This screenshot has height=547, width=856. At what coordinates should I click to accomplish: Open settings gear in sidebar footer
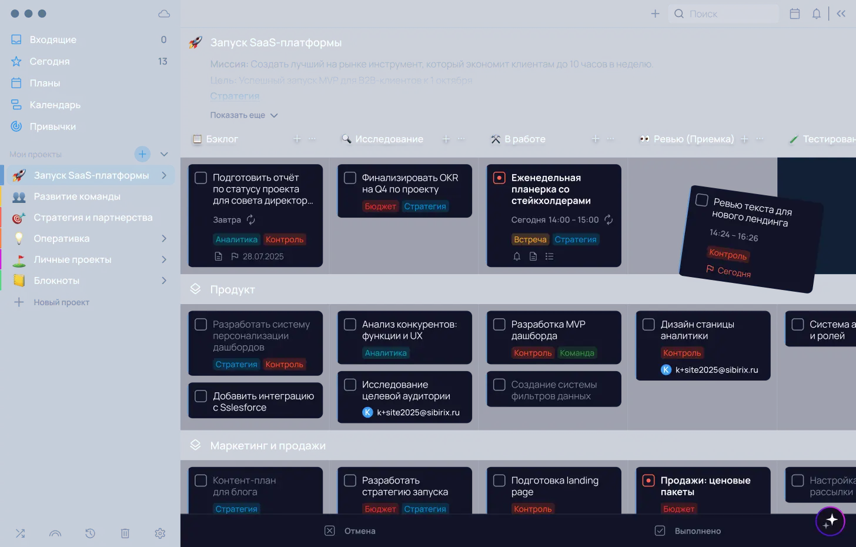[160, 533]
